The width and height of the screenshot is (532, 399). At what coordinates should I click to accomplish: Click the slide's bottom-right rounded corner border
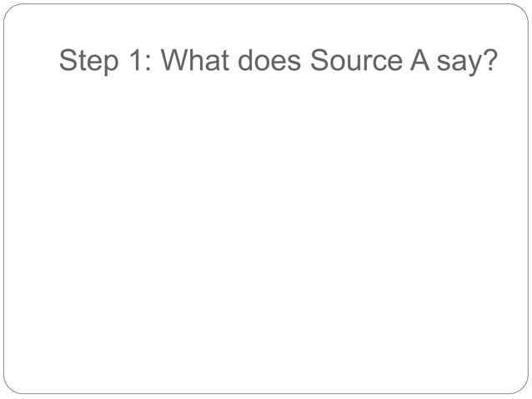click(523, 388)
